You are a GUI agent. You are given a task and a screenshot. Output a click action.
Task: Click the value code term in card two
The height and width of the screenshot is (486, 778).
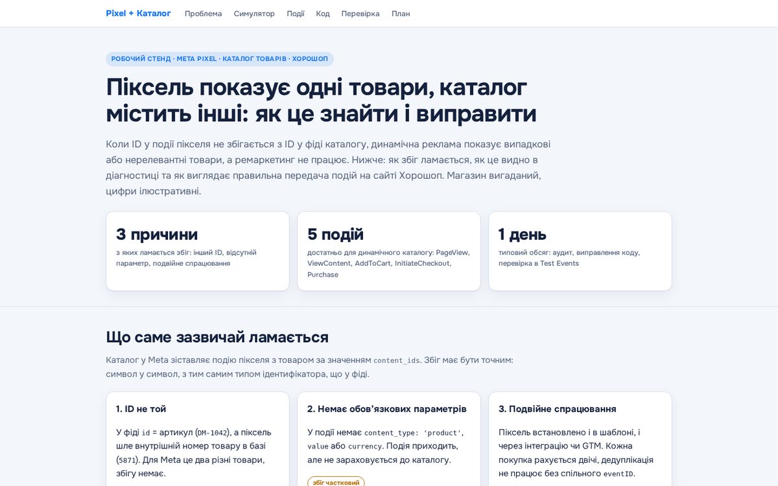(x=318, y=446)
